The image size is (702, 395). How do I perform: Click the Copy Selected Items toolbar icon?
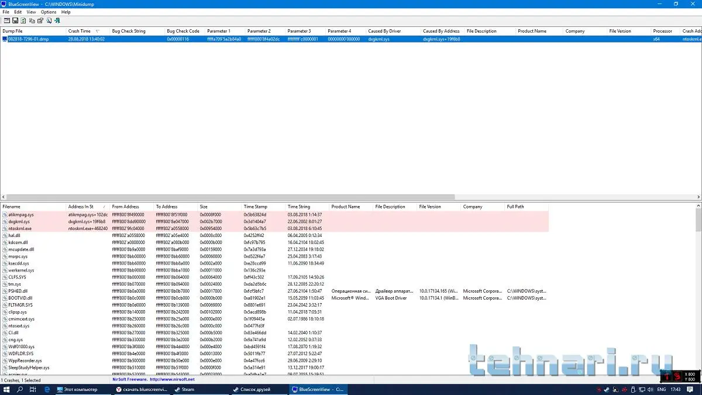(x=32, y=20)
